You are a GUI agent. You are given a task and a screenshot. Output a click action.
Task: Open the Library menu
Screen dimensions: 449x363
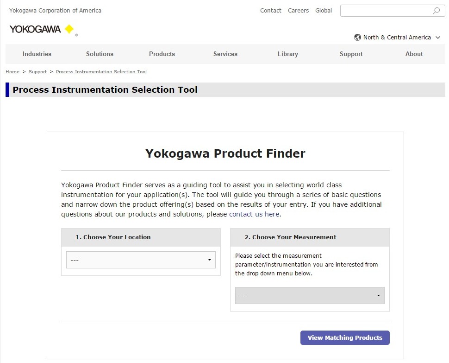pyautogui.click(x=288, y=54)
